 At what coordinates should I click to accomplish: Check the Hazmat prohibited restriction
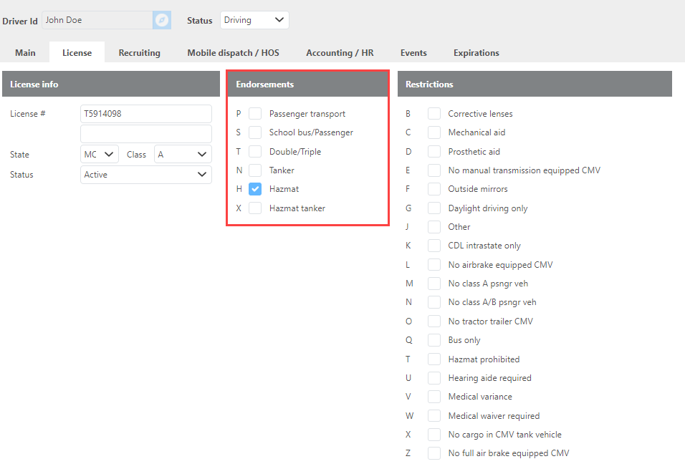pos(434,359)
